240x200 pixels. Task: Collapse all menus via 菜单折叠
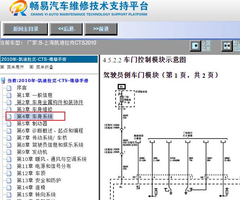coord(45,67)
